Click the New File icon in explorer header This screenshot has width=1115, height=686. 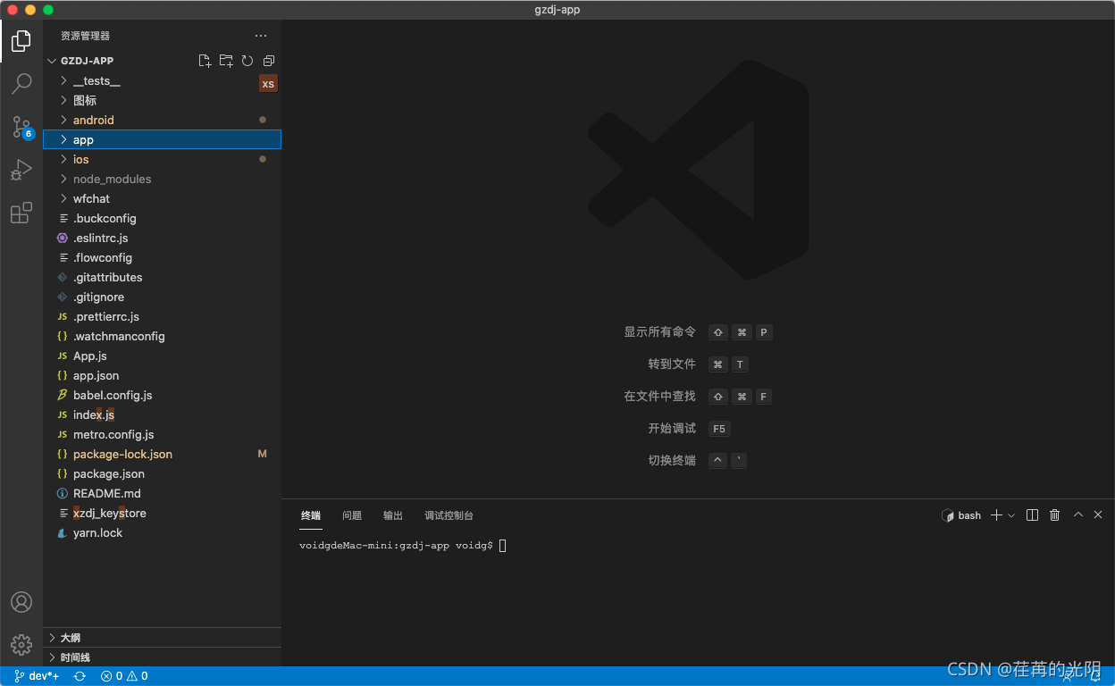point(205,61)
